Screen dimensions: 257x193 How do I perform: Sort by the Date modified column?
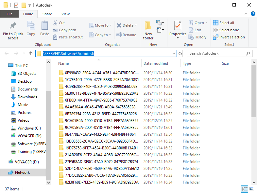(x=161, y=63)
